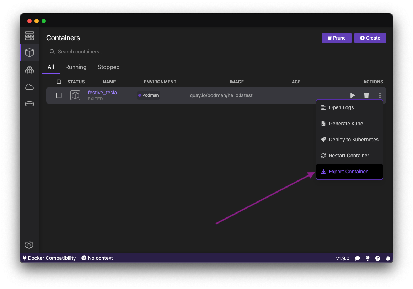This screenshot has width=413, height=289.
Task: Click the help question mark icon
Action: [377, 258]
